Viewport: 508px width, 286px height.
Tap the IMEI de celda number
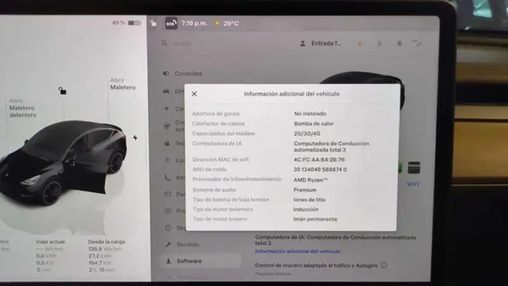click(320, 170)
